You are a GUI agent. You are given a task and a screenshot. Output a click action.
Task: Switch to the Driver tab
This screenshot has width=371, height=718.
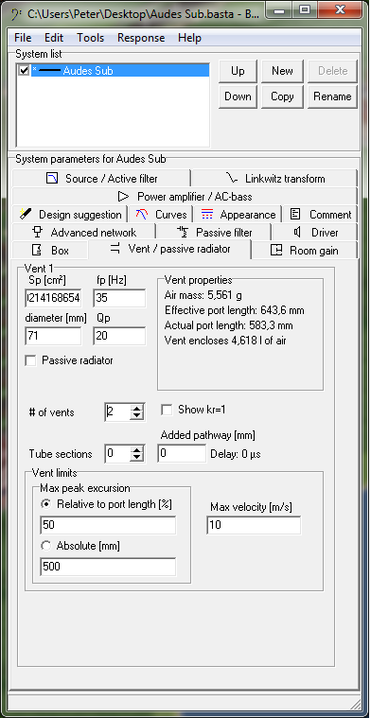(x=314, y=232)
